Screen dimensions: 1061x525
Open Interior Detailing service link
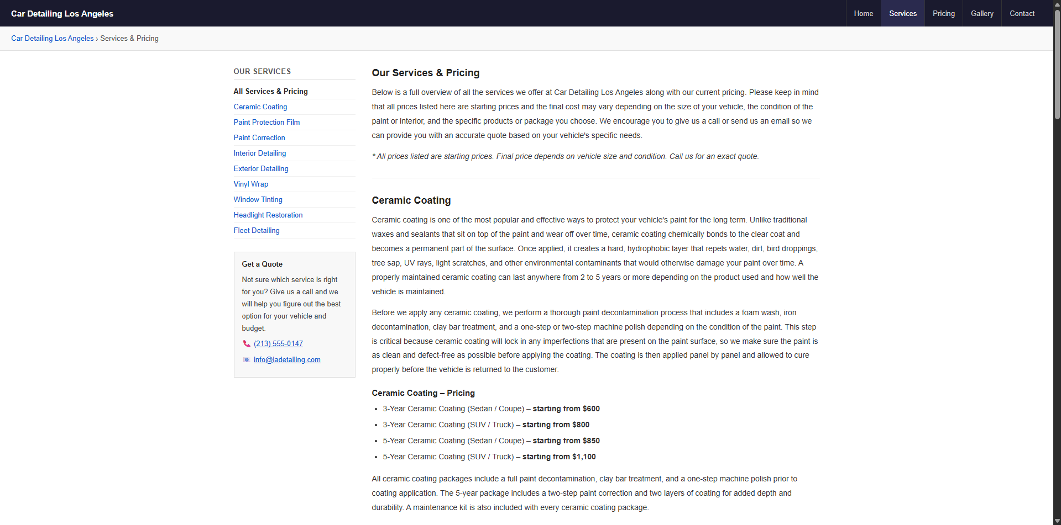[x=260, y=153]
